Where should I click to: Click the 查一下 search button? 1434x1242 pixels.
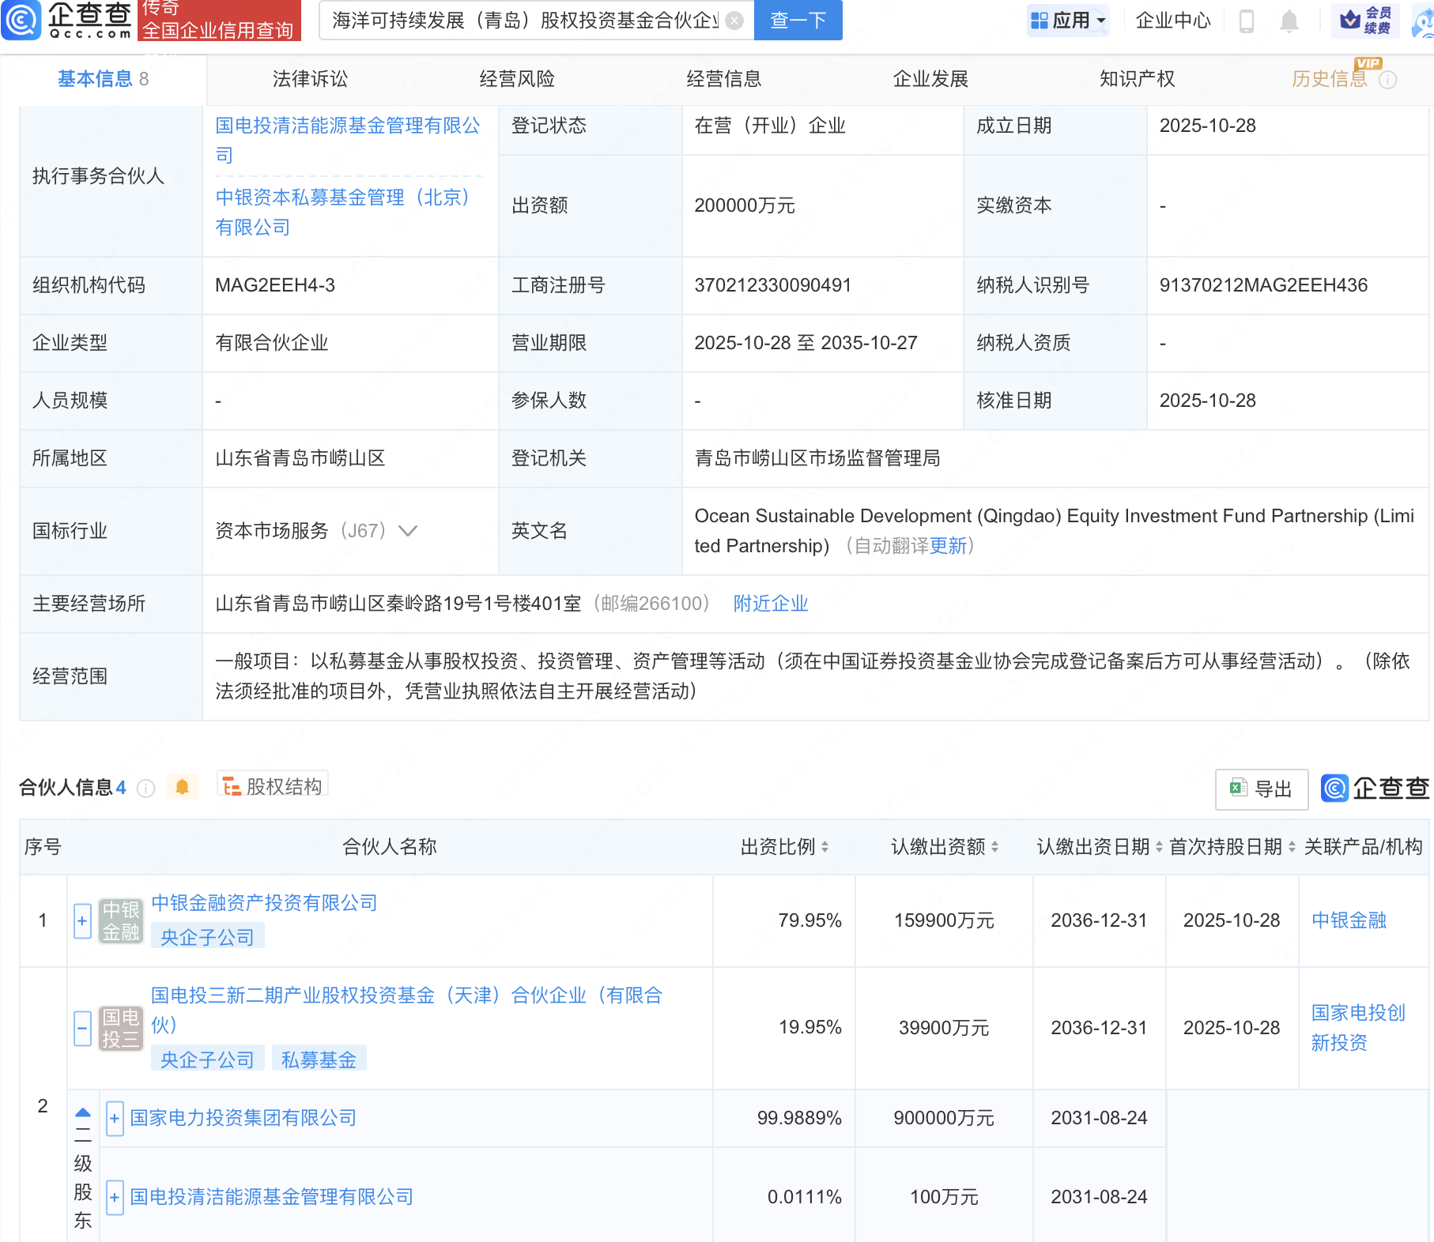click(797, 21)
